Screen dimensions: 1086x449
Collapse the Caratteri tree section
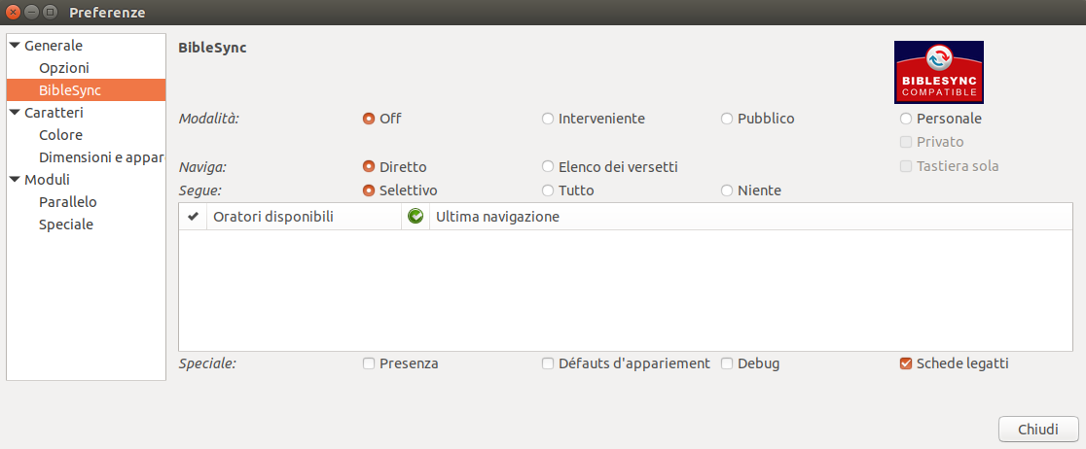[x=15, y=113]
